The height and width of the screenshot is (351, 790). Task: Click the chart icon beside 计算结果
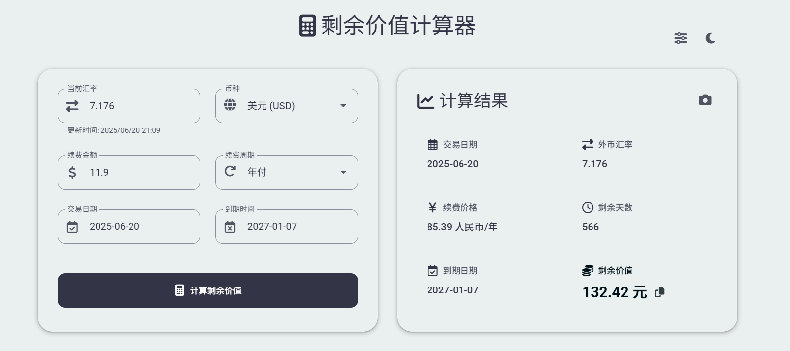pyautogui.click(x=427, y=101)
